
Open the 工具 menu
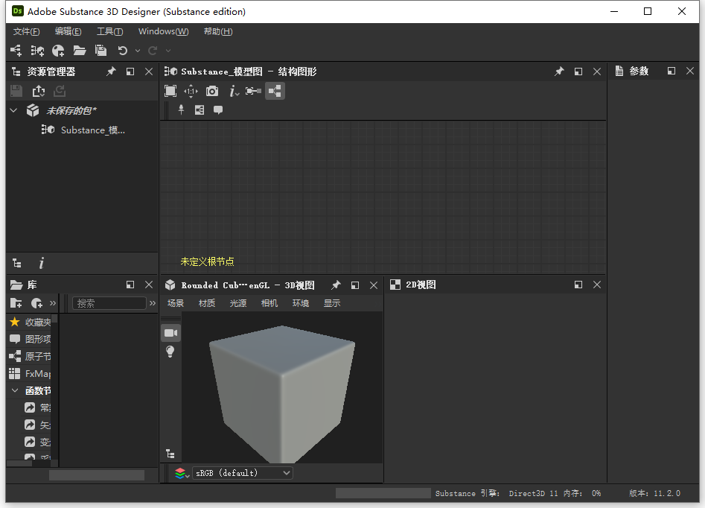coord(110,31)
